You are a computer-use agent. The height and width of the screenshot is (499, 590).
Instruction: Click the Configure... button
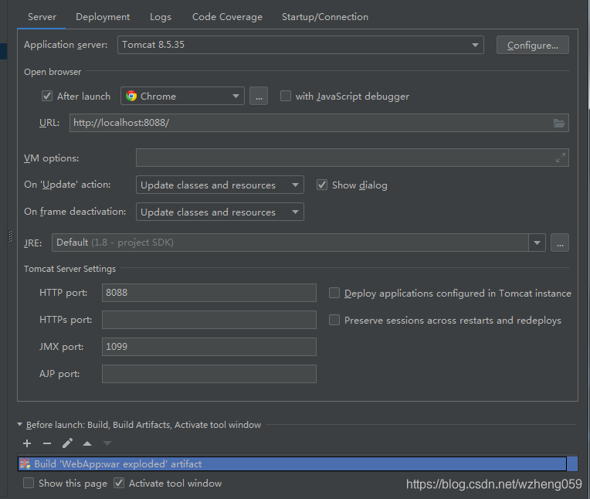click(532, 45)
